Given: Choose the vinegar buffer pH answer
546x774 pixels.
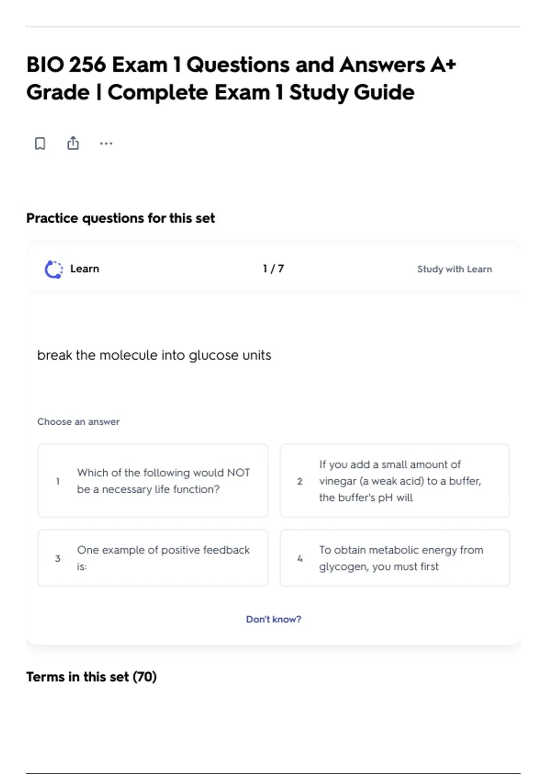Looking at the screenshot, I should point(395,481).
